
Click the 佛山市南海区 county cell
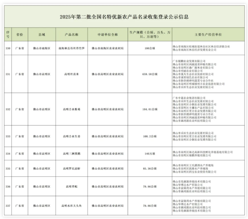(x=41, y=48)
